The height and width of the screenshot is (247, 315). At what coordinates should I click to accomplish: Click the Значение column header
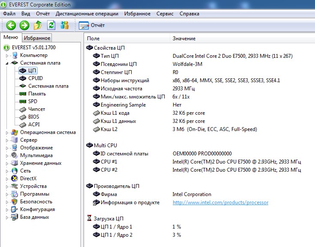click(x=184, y=39)
